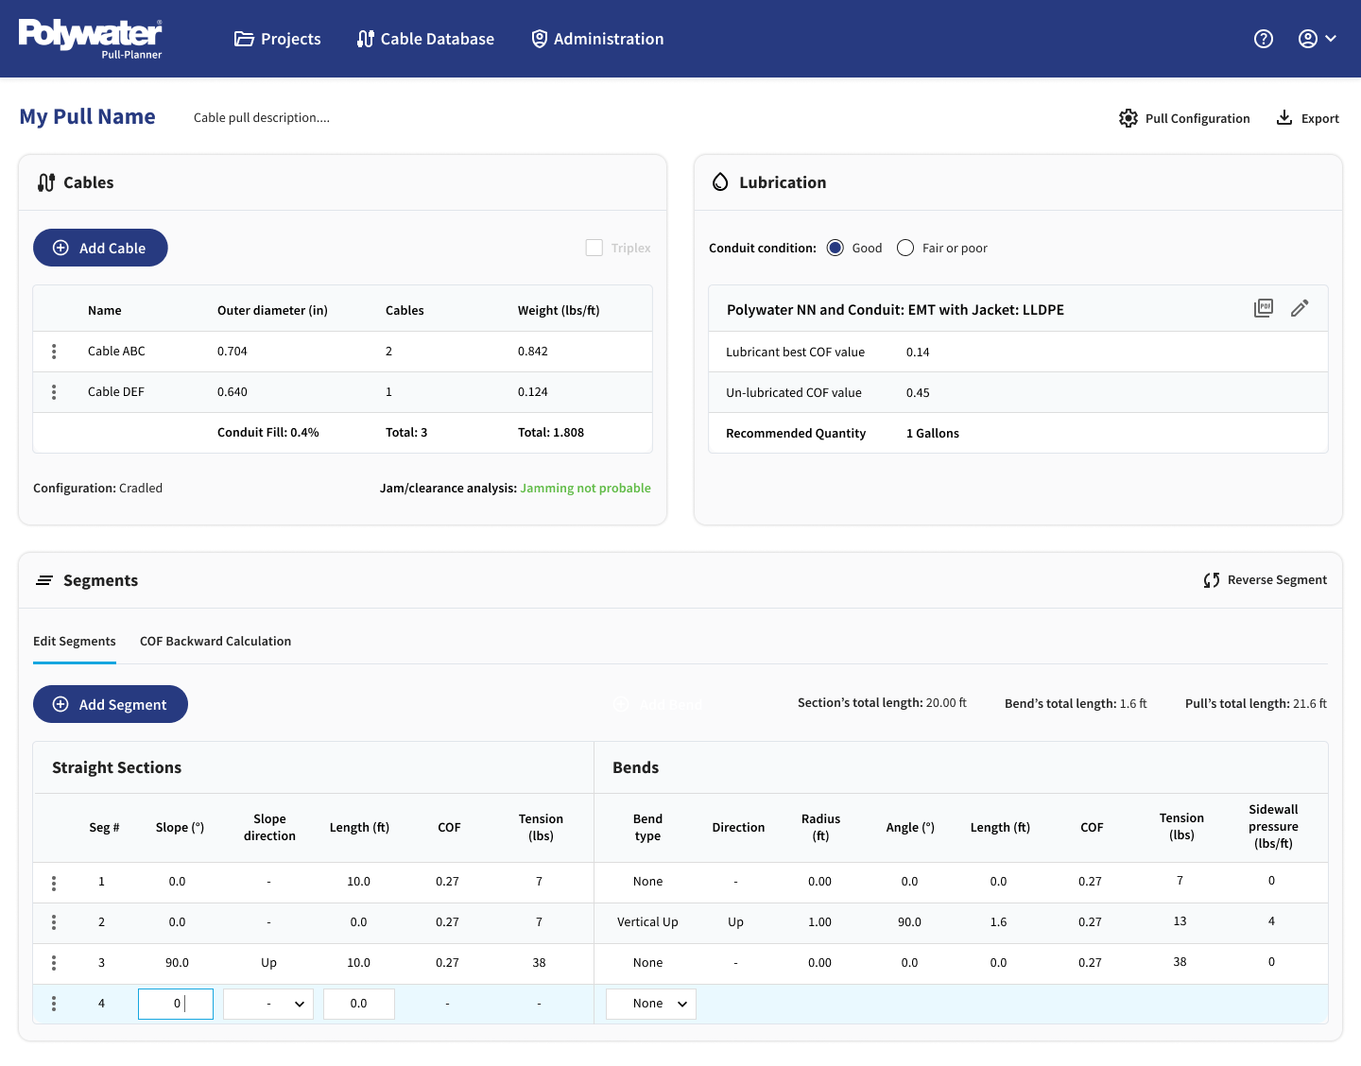Viewport: 1361px width, 1066px height.
Task: Click the 'Jamming not probable' status text
Action: tap(585, 489)
